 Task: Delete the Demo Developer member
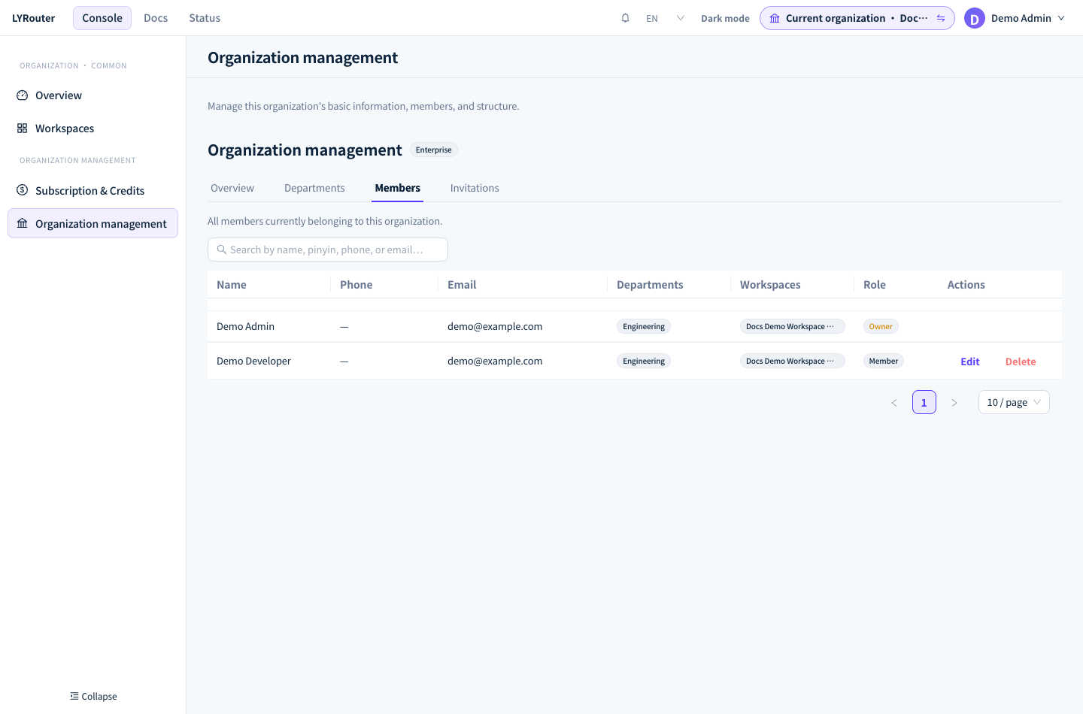click(1021, 362)
